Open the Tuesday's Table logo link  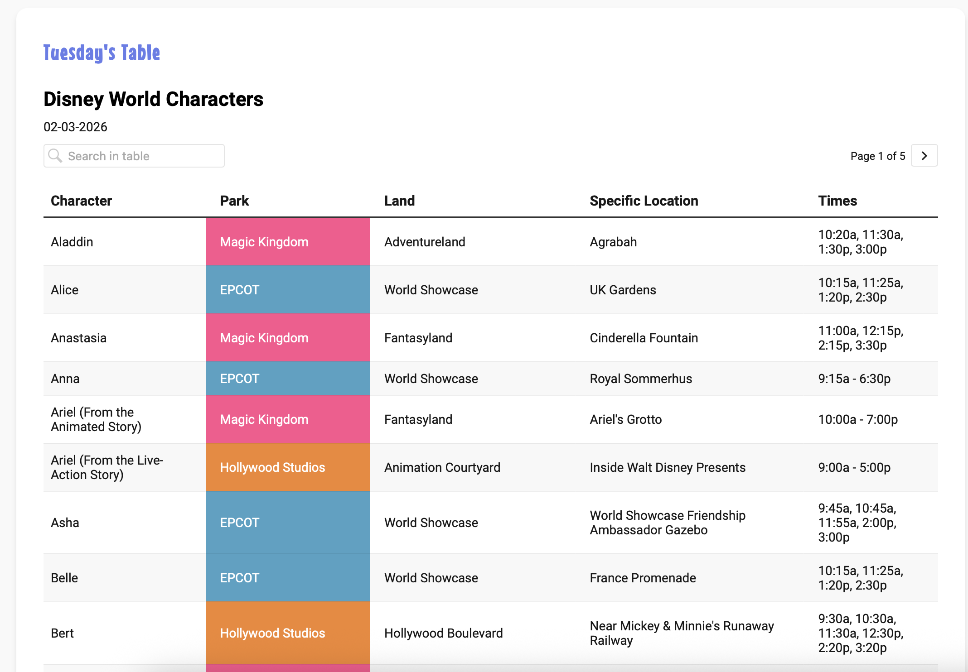[x=102, y=53]
